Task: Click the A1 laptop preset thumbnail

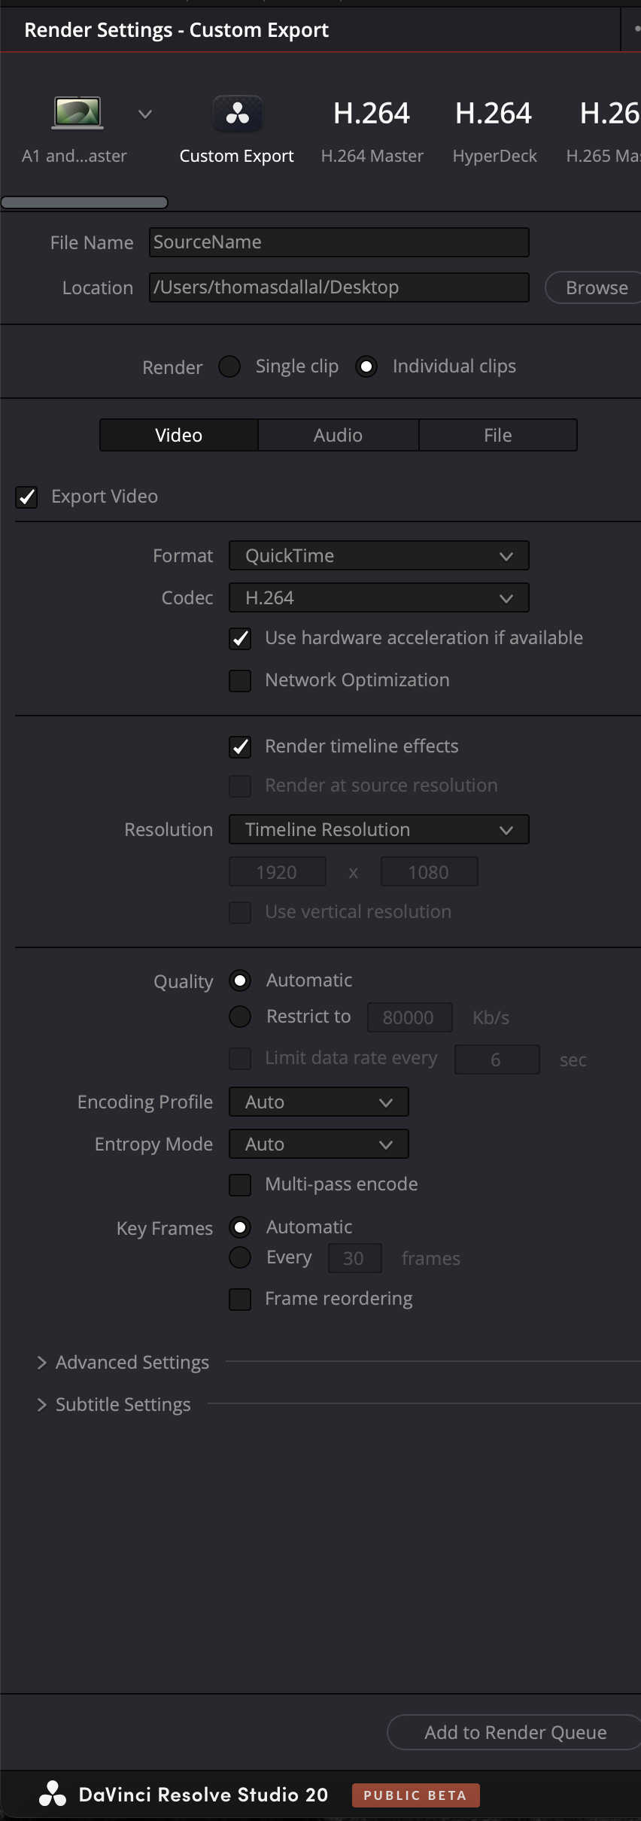Action: point(77,113)
